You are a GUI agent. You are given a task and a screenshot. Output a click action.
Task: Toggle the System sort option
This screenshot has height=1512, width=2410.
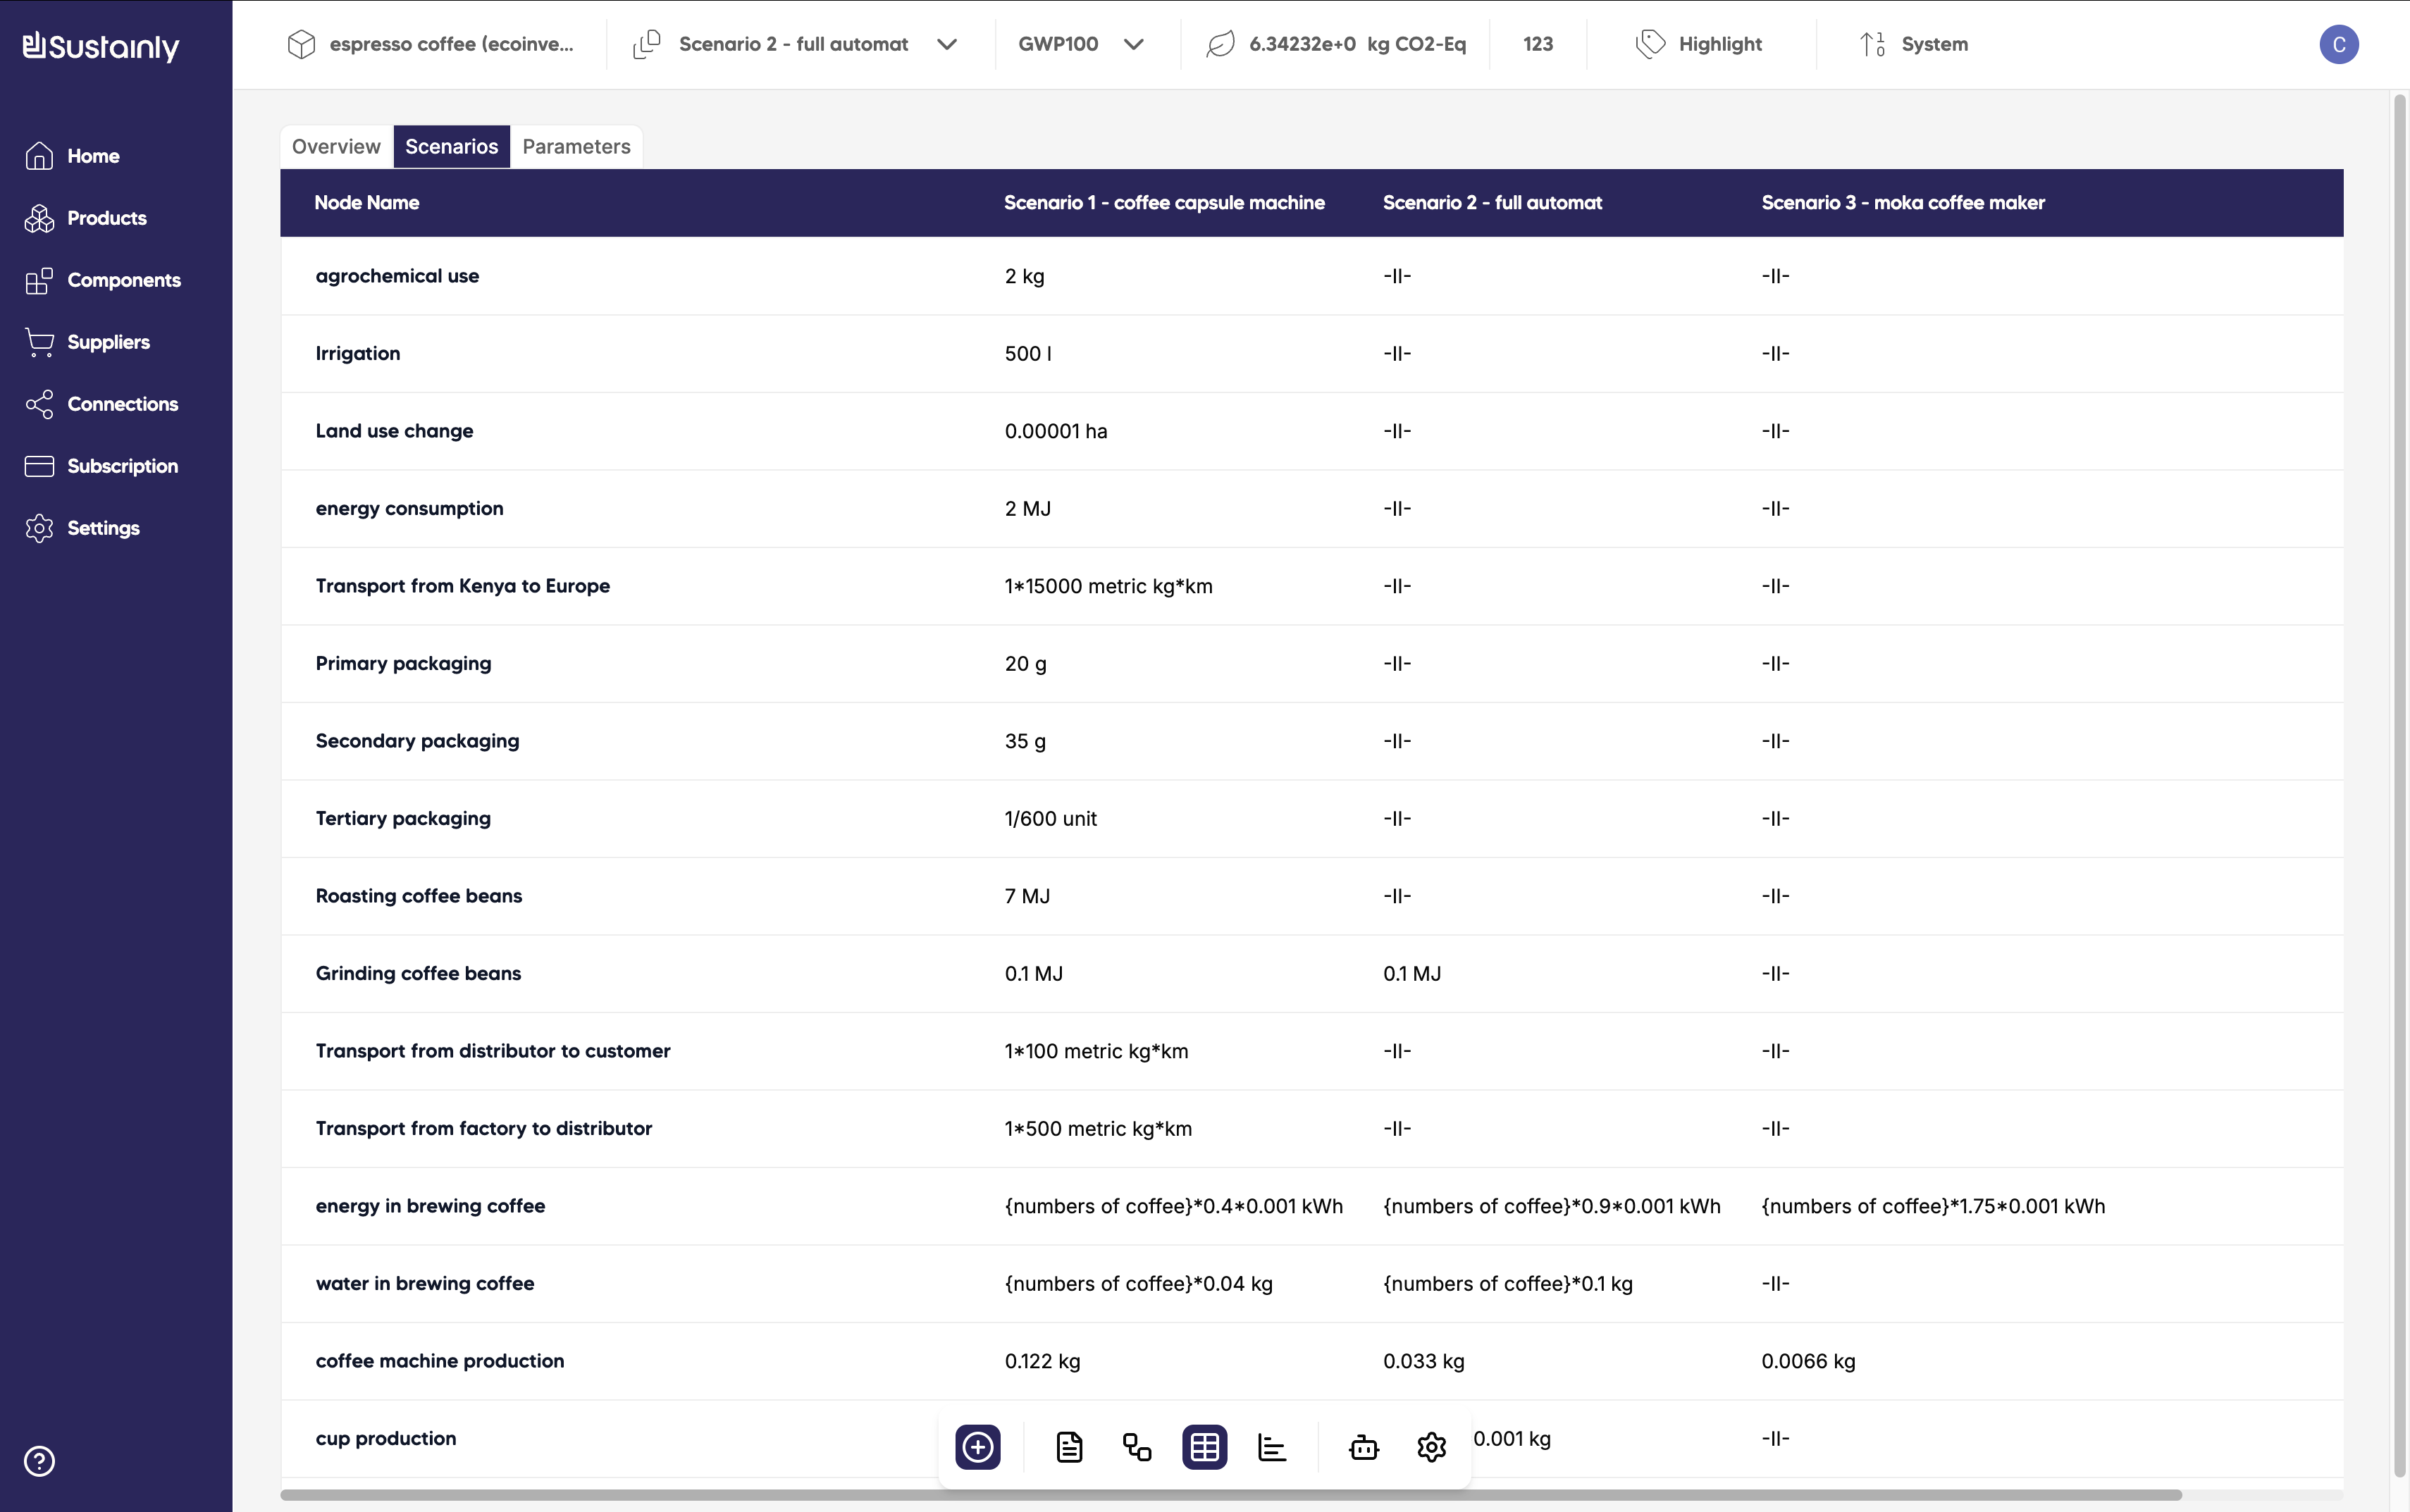click(1914, 44)
